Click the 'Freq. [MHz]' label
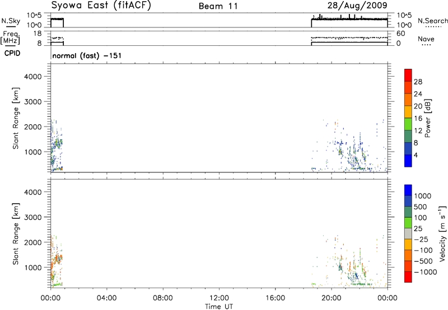The image size is (448, 310). pos(10,38)
